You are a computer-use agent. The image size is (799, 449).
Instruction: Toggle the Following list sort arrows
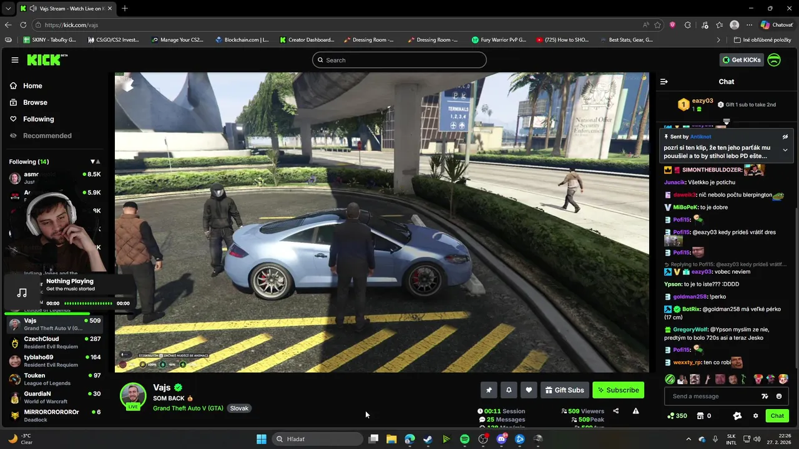pyautogui.click(x=95, y=162)
